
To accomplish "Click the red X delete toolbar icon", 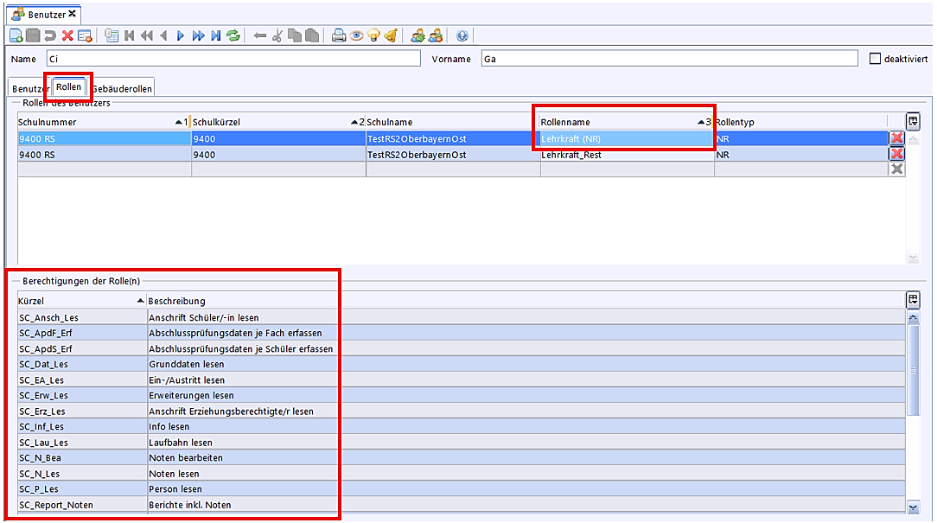I will click(67, 35).
